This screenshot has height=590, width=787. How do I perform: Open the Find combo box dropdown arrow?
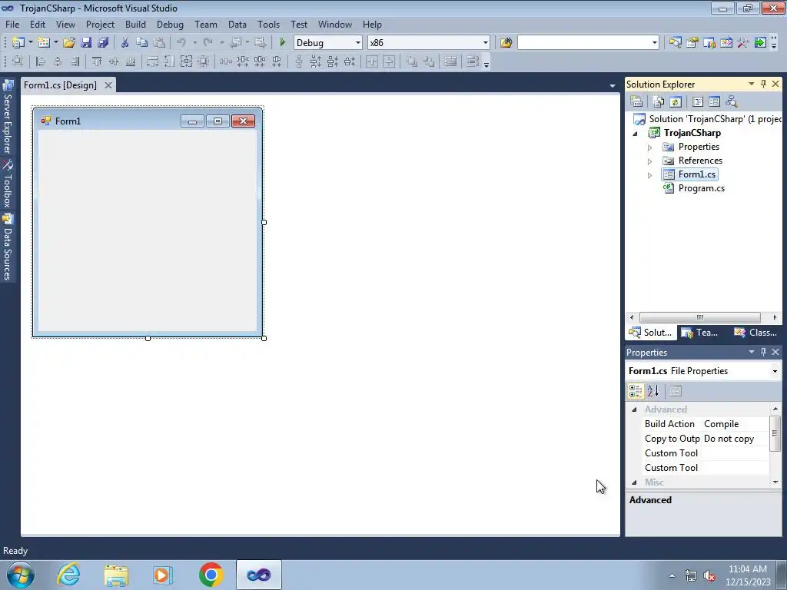(x=655, y=43)
